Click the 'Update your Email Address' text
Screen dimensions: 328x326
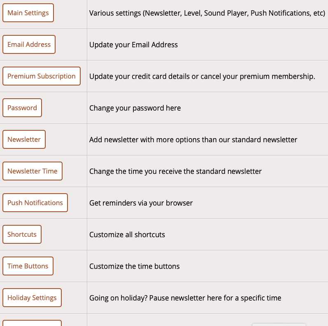(x=133, y=44)
